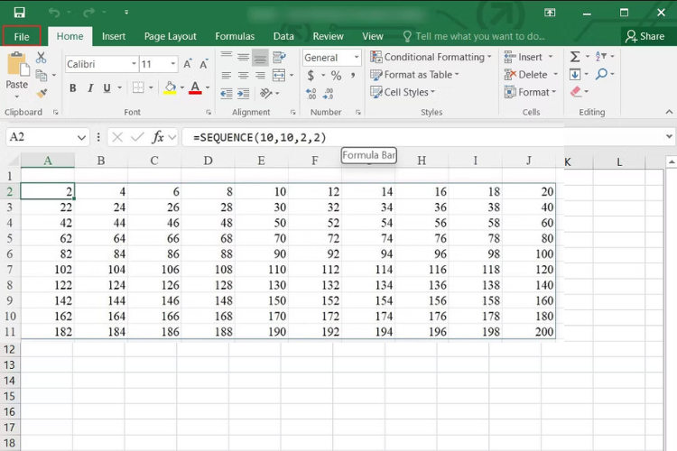The image size is (677, 451).
Task: Toggle Top Align
Action: point(227,57)
